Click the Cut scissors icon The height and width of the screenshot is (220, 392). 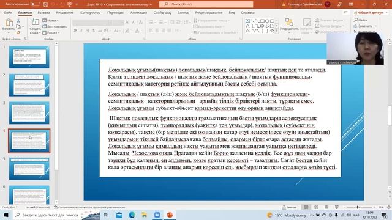point(18,21)
